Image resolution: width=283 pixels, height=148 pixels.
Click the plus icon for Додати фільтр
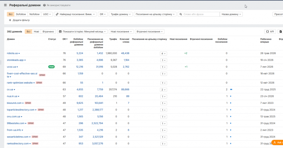coord(10,20)
